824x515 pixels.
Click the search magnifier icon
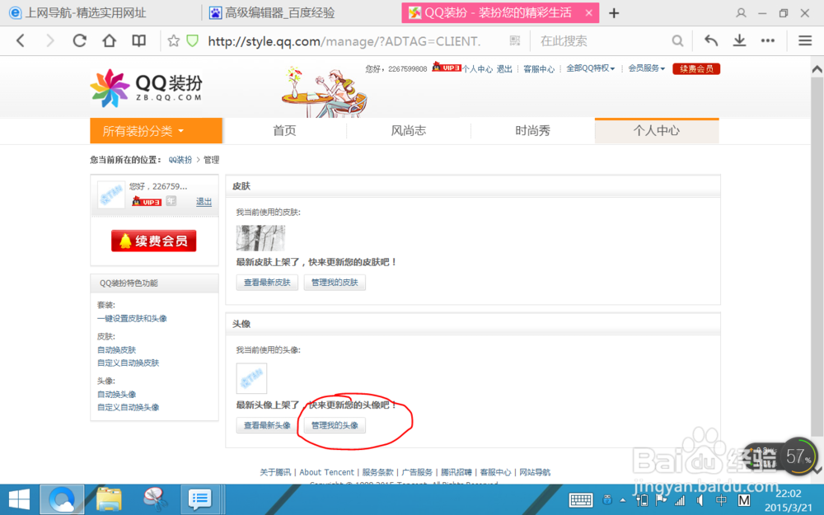coord(678,40)
